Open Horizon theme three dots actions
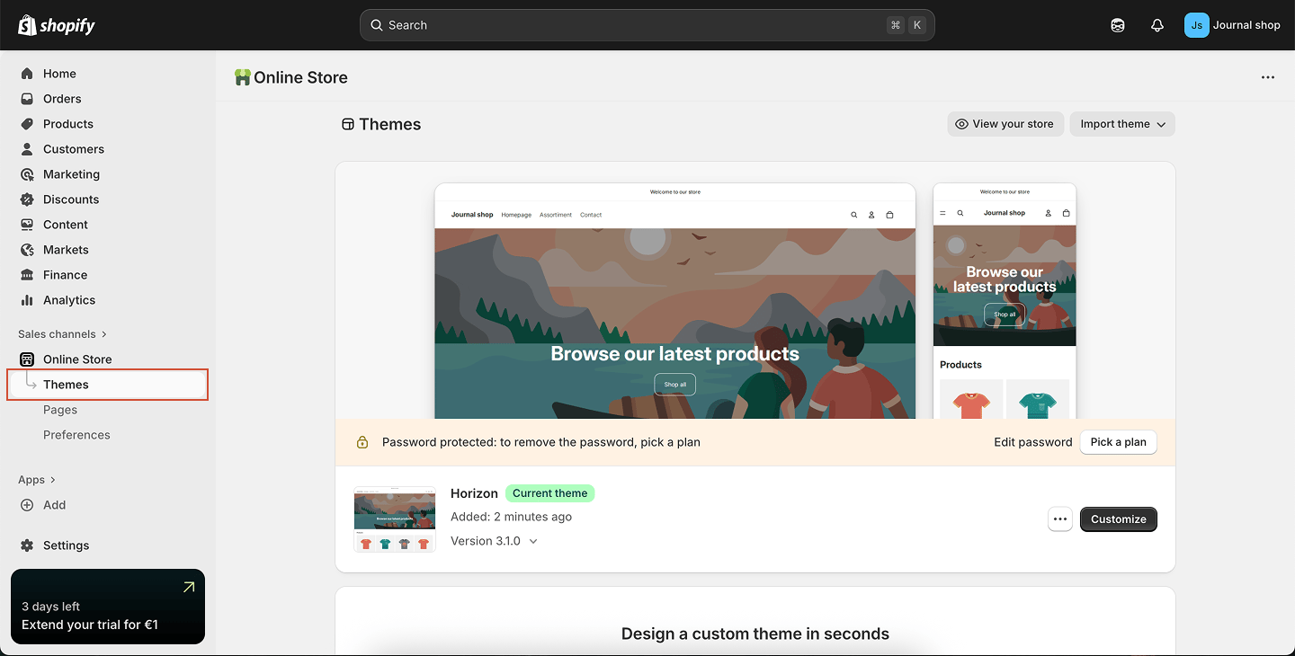The height and width of the screenshot is (656, 1295). pyautogui.click(x=1060, y=519)
